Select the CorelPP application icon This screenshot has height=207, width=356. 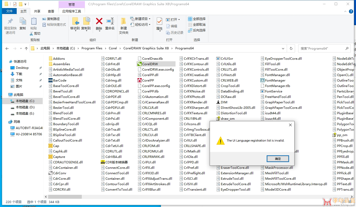pos(139,81)
